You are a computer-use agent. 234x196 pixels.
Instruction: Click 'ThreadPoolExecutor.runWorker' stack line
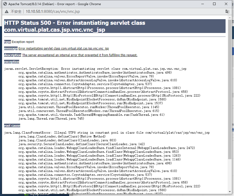point(89,107)
